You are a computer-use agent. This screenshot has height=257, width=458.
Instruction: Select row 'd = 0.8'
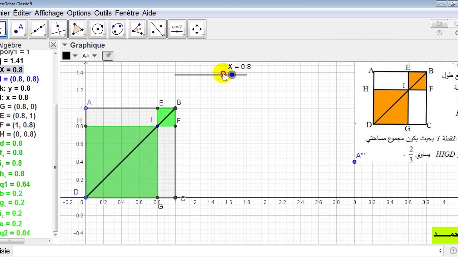[11, 143]
